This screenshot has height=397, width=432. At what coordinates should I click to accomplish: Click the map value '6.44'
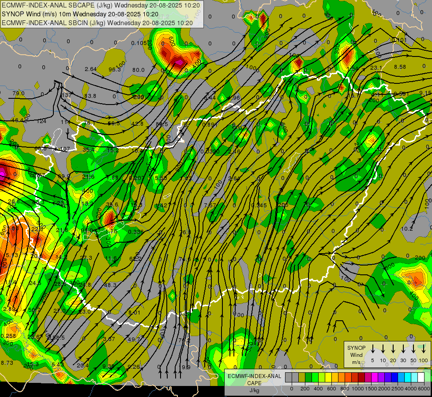(210, 98)
